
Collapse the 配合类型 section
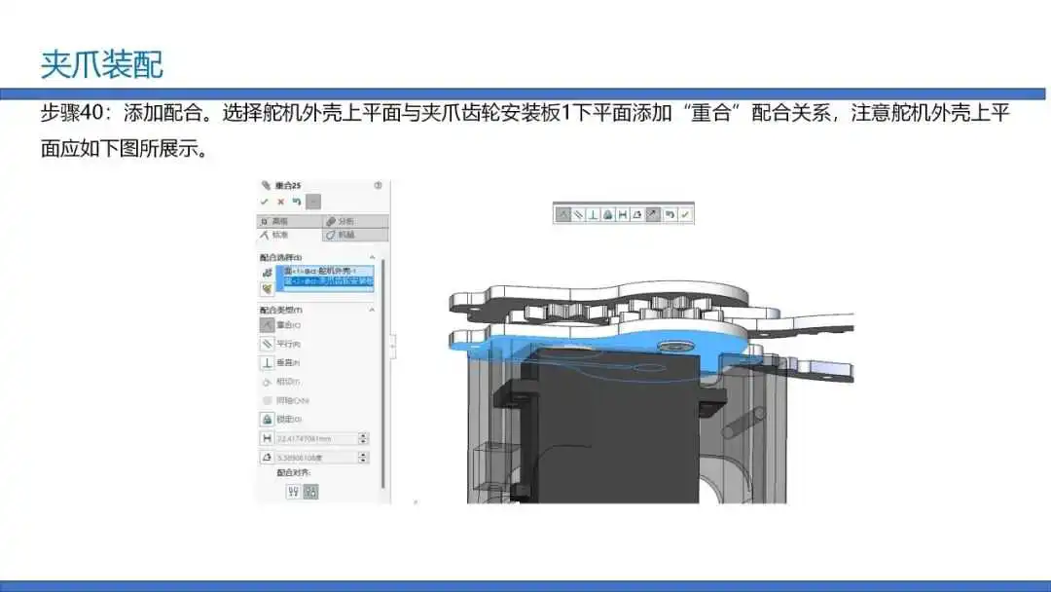[x=372, y=310]
